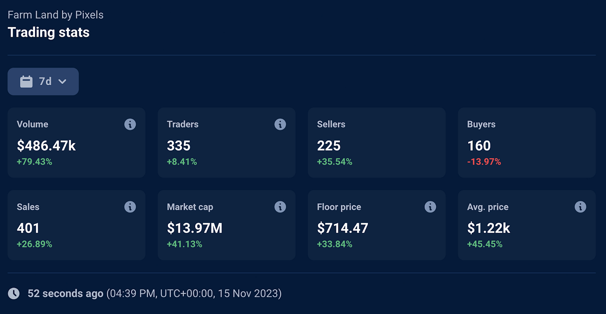Click the calendar icon in period selector

coord(26,81)
